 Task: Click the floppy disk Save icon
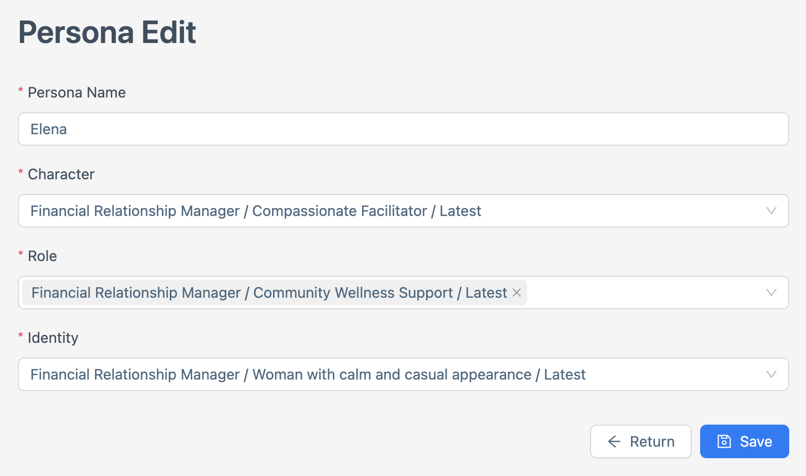(x=724, y=441)
